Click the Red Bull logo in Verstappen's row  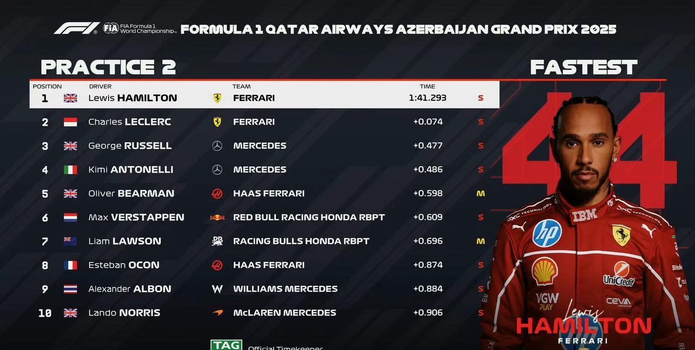click(x=217, y=218)
